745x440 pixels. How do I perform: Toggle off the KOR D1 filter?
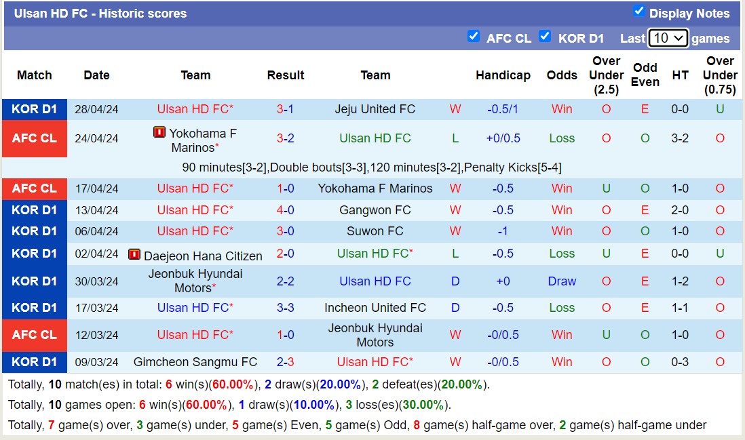[x=545, y=37]
